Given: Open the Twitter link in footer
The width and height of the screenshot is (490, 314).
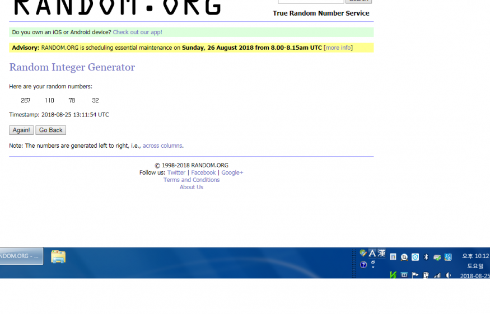Looking at the screenshot, I should (176, 172).
